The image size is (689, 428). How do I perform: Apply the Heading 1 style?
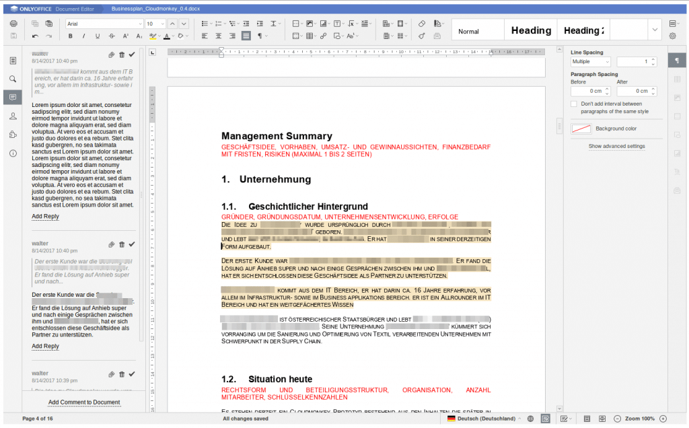[531, 30]
